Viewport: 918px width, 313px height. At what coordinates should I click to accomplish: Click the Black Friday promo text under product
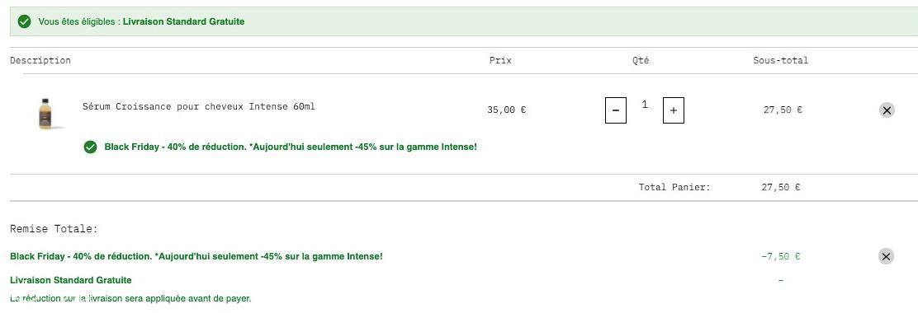[291, 147]
